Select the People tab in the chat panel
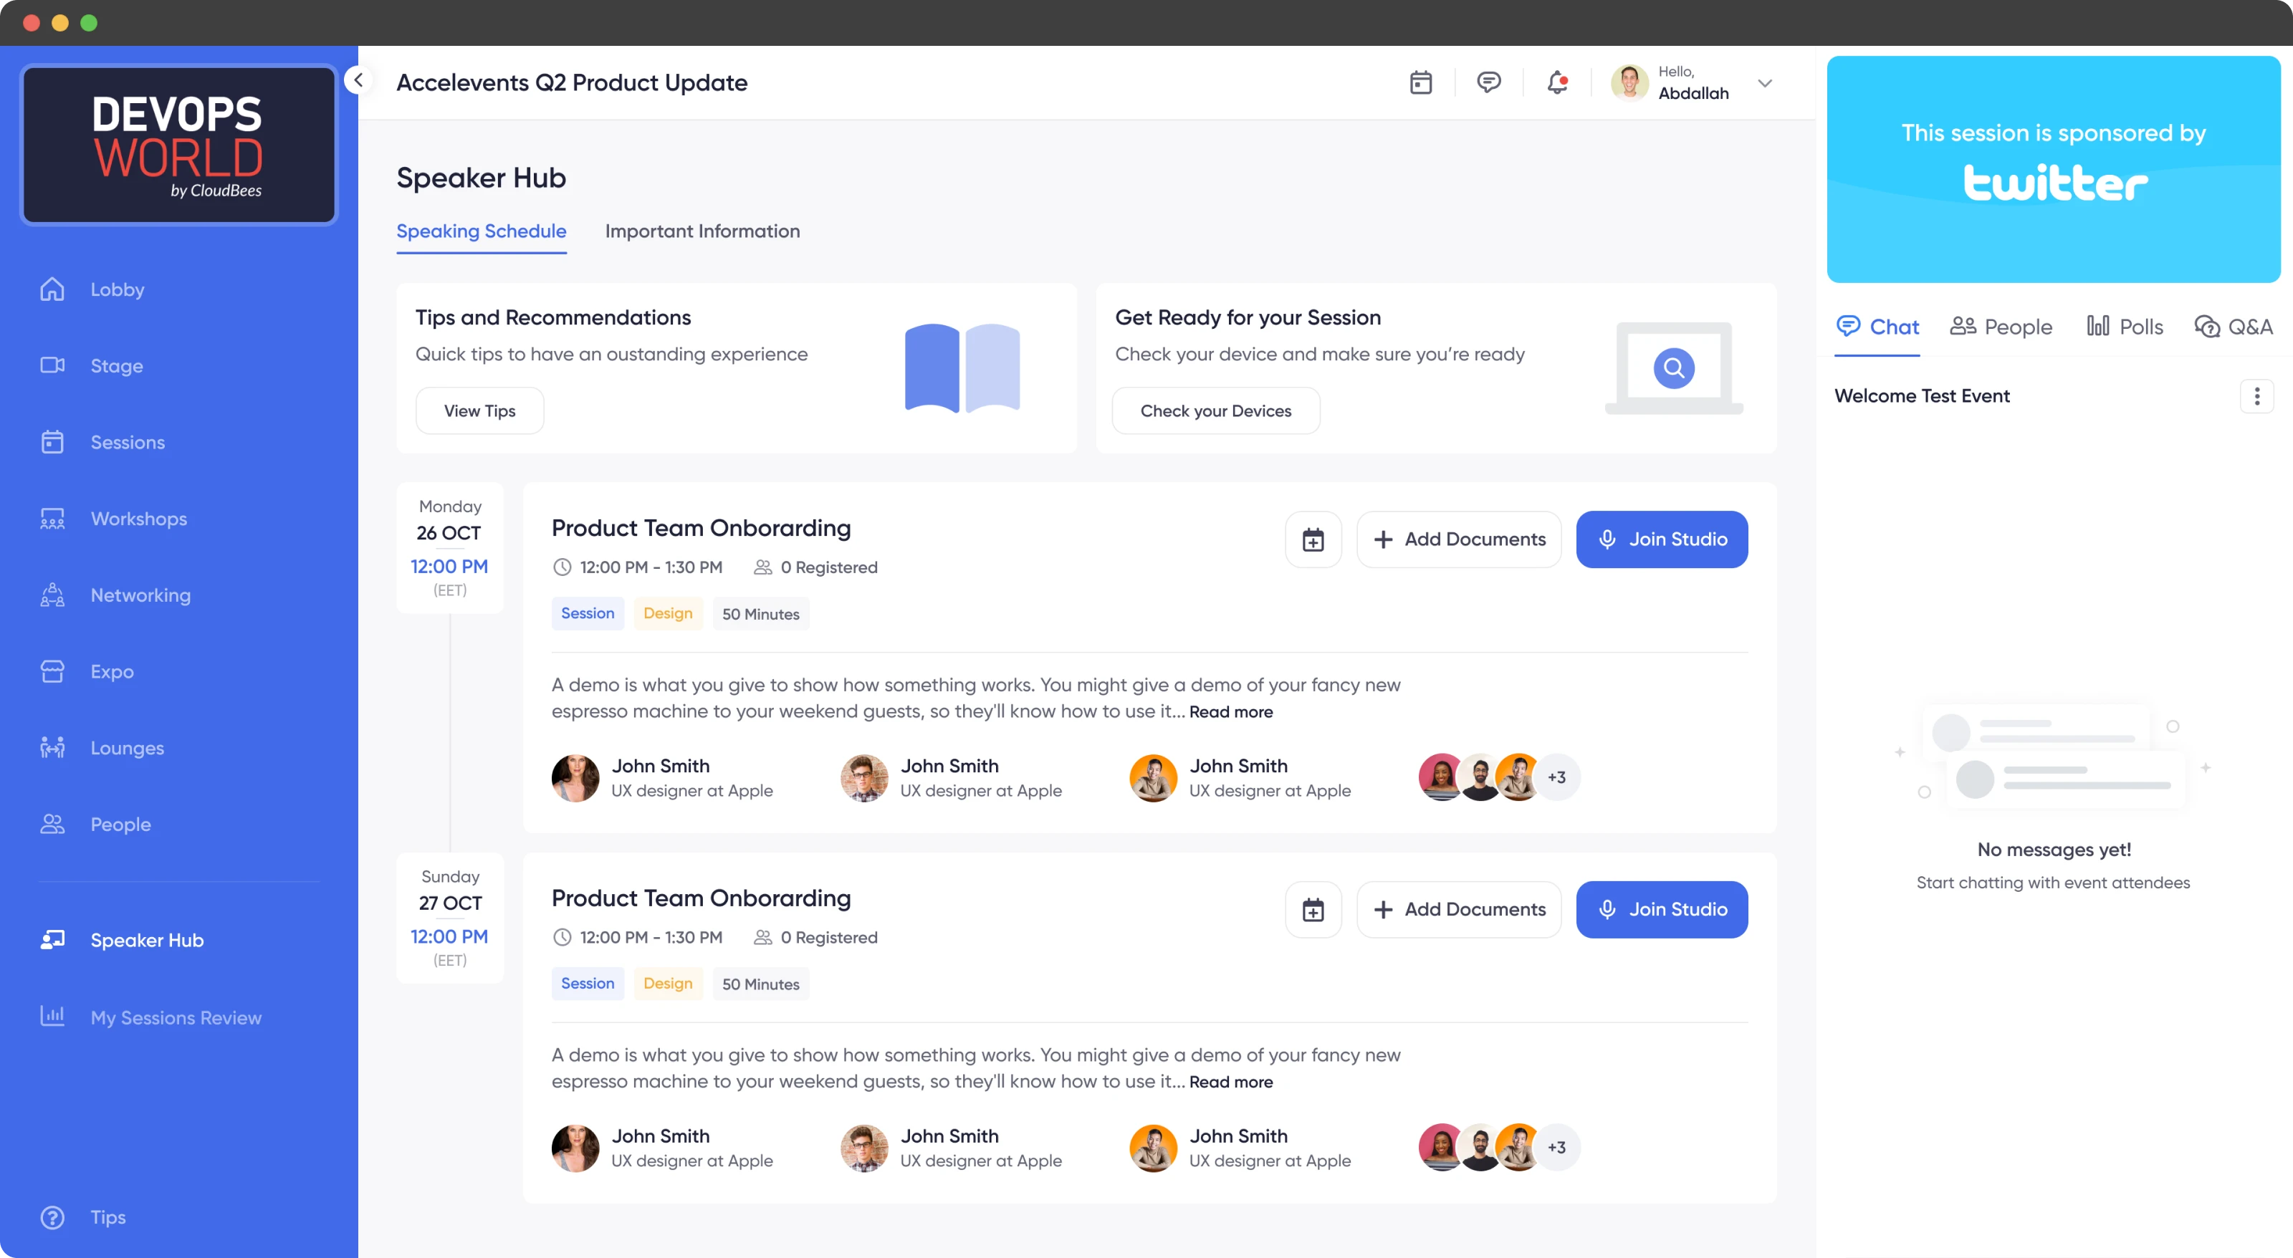The image size is (2293, 1258). point(2000,326)
